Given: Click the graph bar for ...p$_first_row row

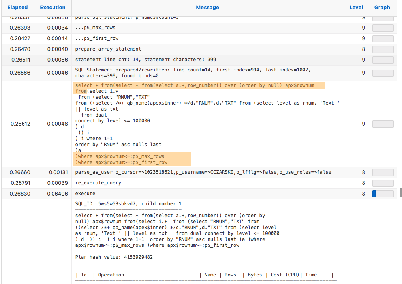Looking at the screenshot, I should tap(383, 39).
